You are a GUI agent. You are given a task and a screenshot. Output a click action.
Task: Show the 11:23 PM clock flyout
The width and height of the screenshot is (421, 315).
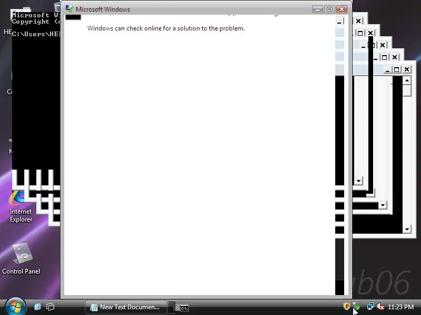(x=400, y=307)
